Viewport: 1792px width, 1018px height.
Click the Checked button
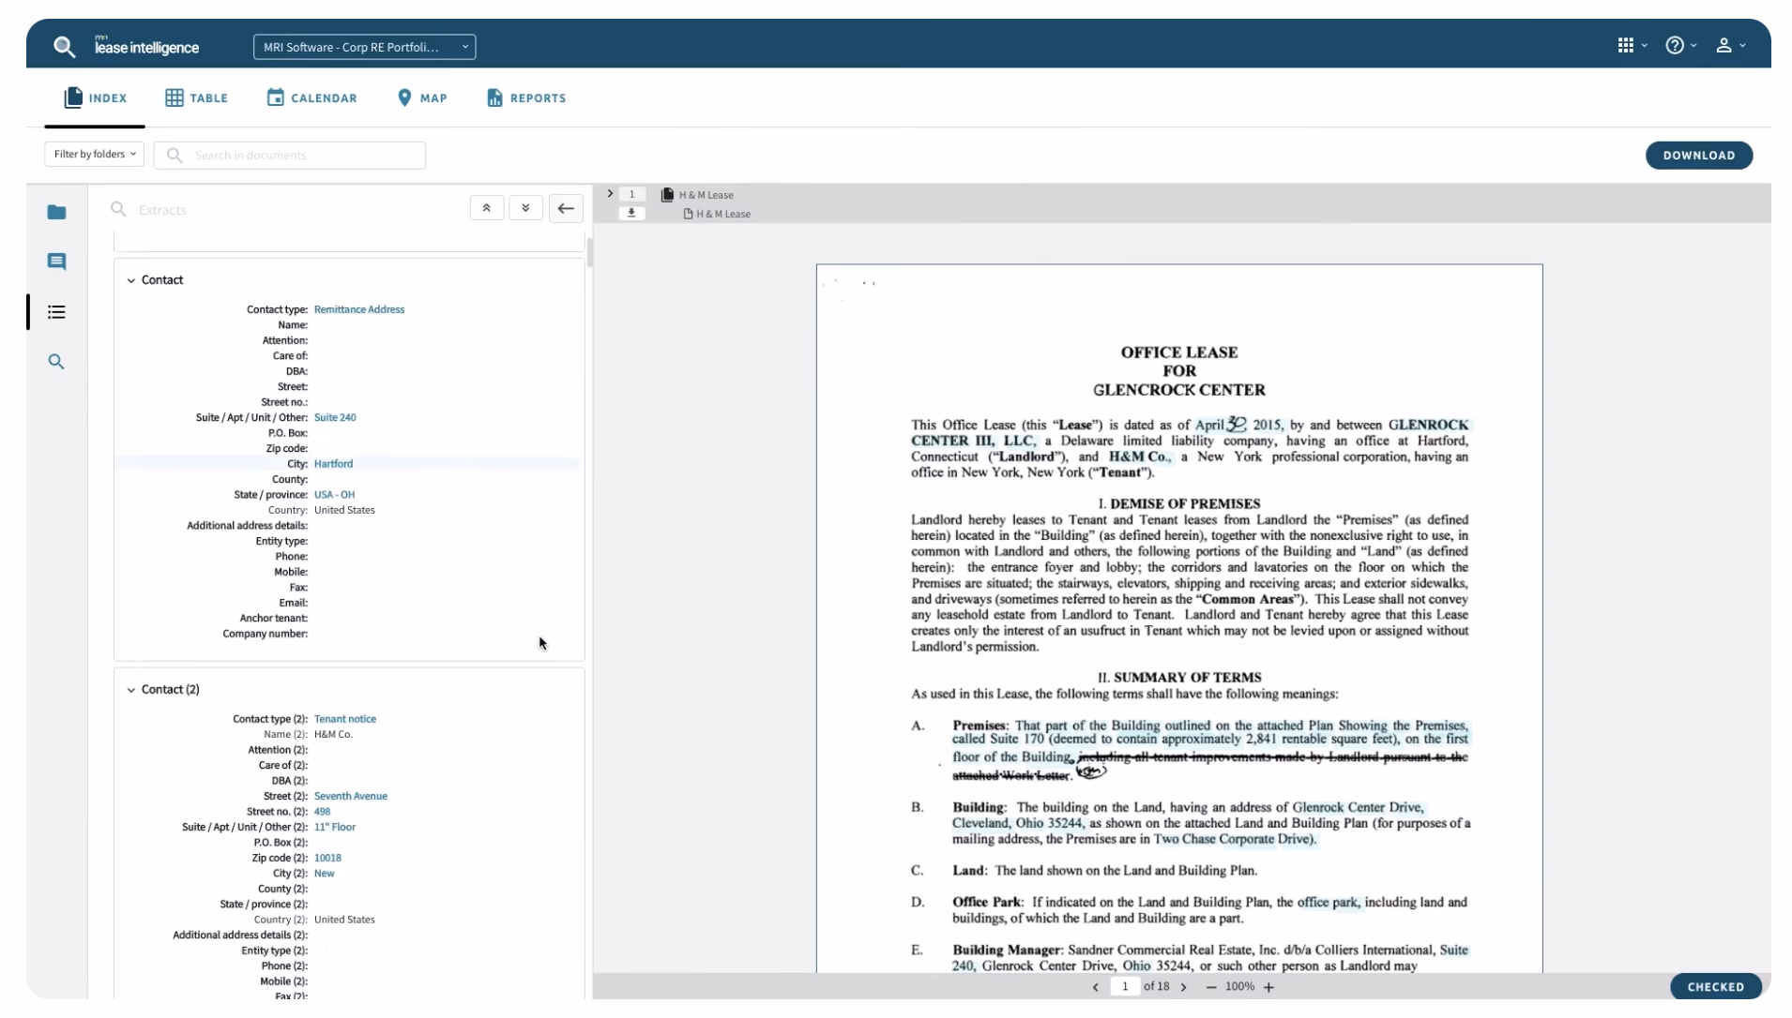[x=1715, y=986]
